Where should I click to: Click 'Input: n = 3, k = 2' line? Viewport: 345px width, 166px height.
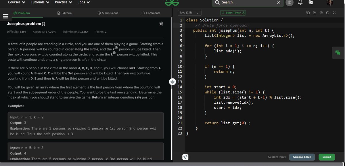pyautogui.click(x=27, y=117)
